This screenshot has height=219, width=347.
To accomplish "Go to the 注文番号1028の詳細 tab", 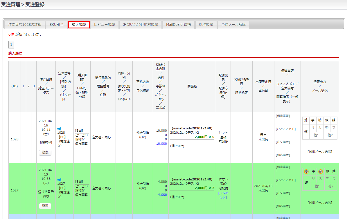I will coord(25,25).
